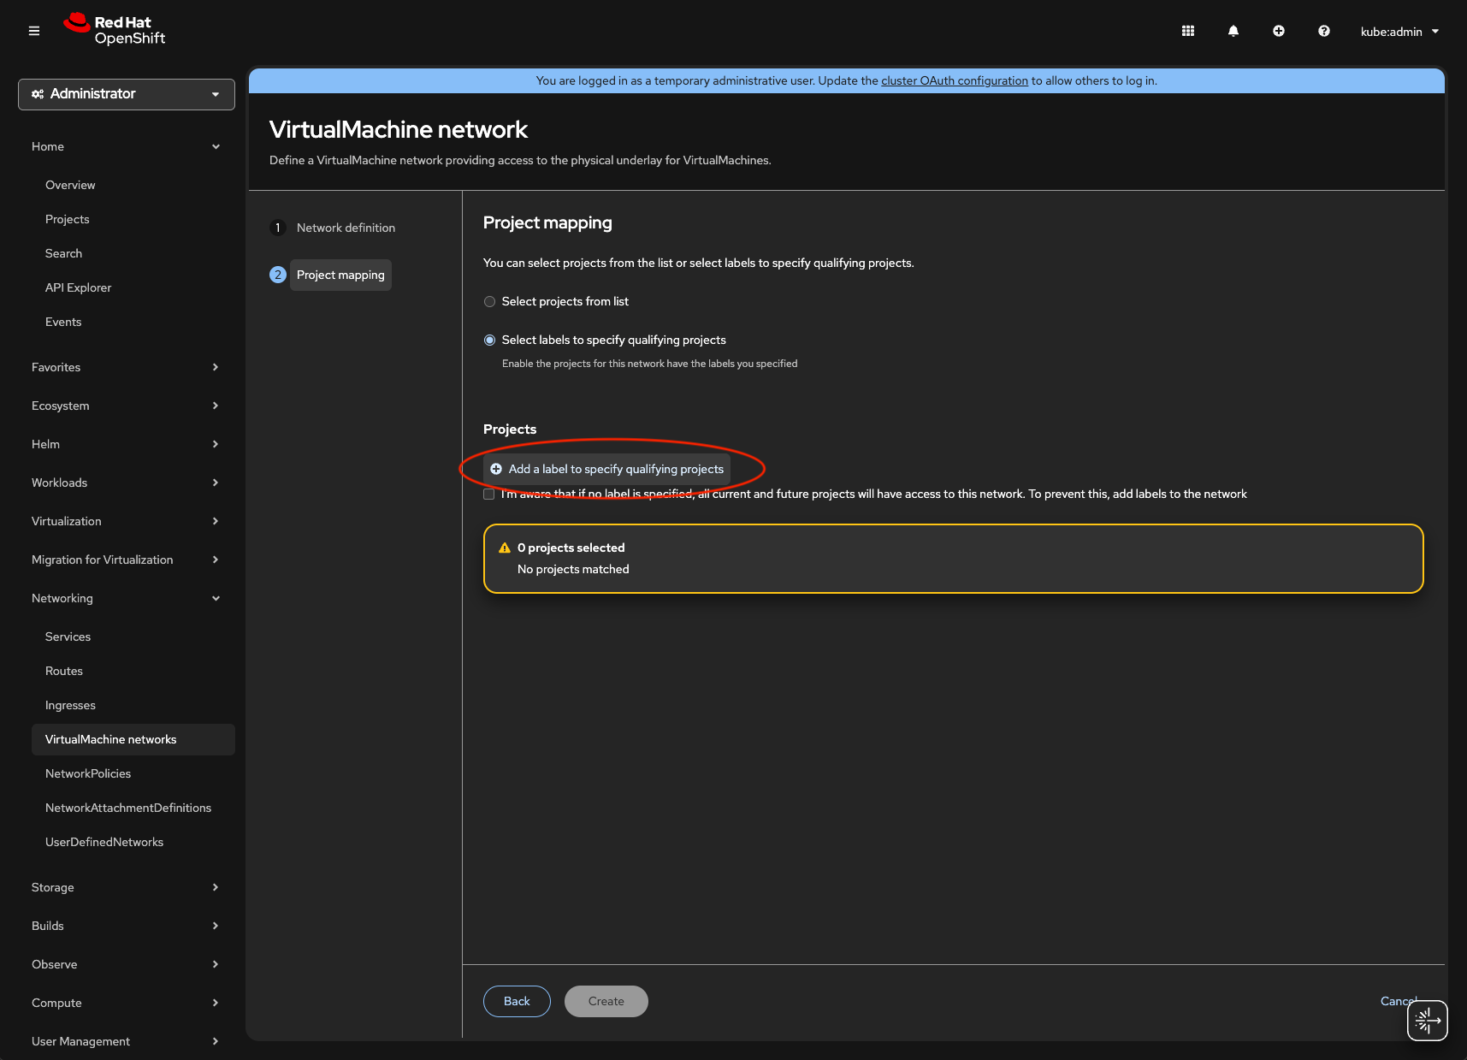Expand the Storage nav section
Image resolution: width=1467 pixels, height=1060 pixels.
pyautogui.click(x=126, y=887)
